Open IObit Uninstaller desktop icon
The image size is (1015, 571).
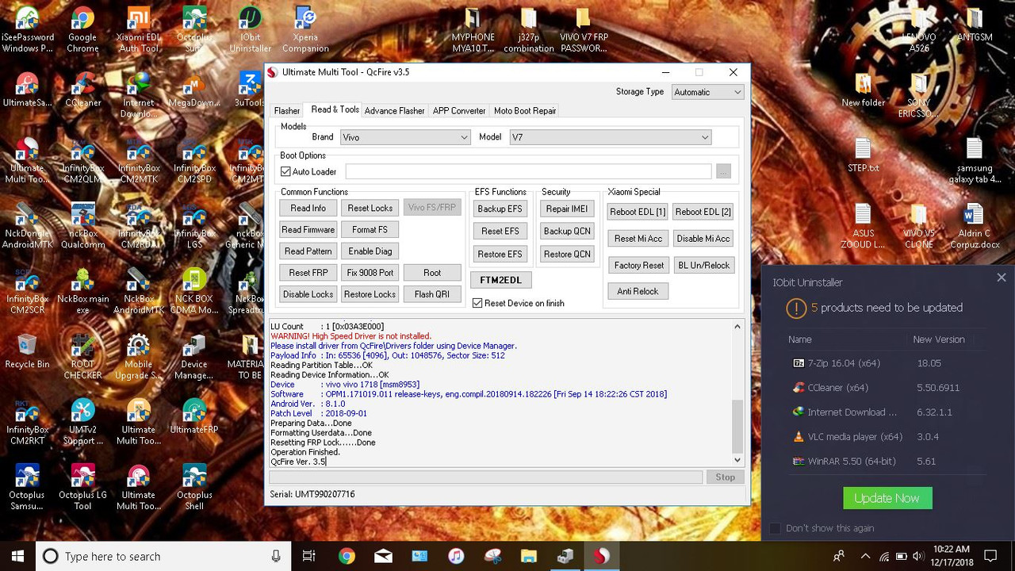[250, 29]
